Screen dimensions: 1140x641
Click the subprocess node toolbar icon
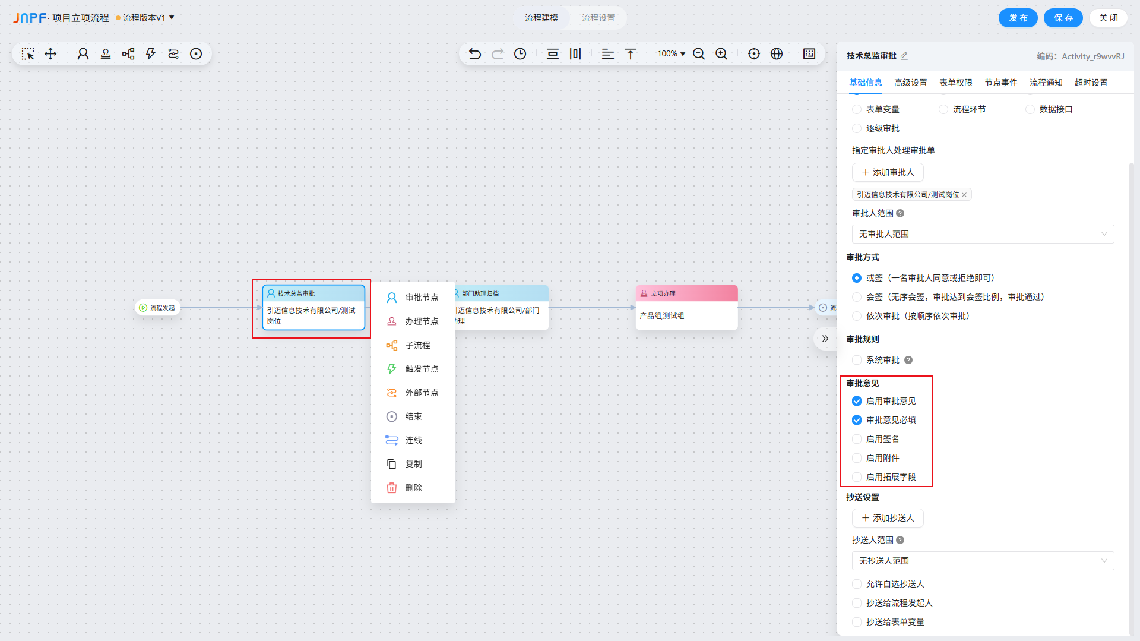click(x=128, y=54)
